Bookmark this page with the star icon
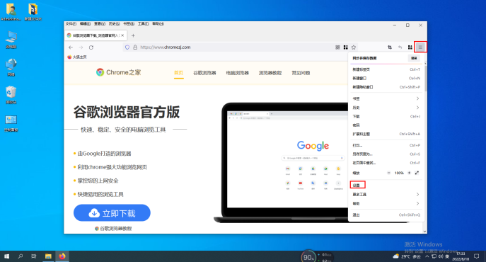 354,47
